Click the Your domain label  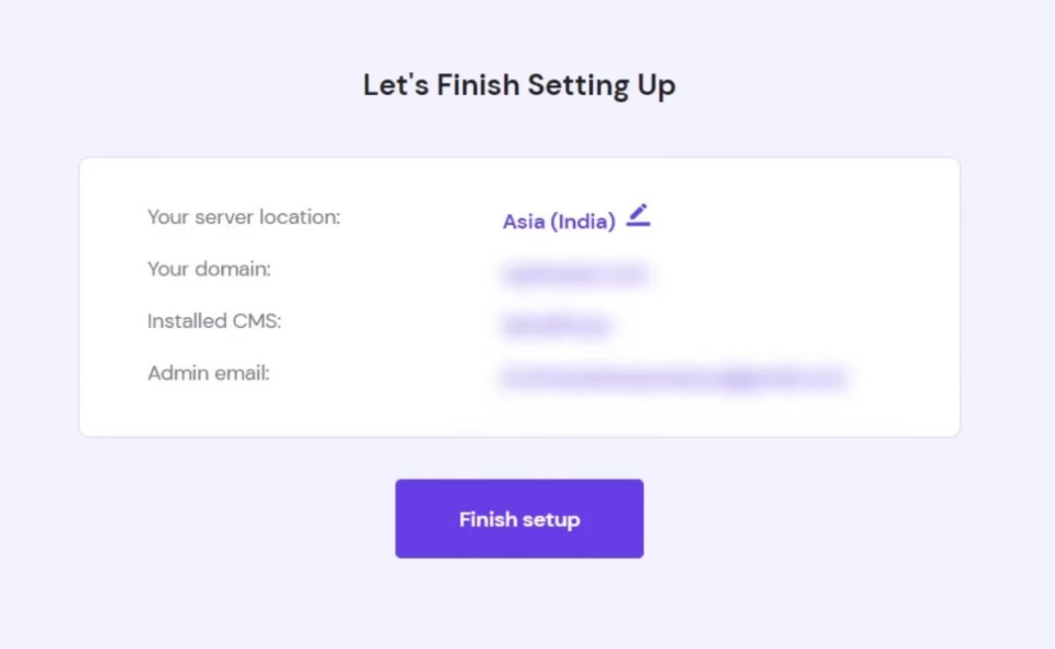point(209,269)
